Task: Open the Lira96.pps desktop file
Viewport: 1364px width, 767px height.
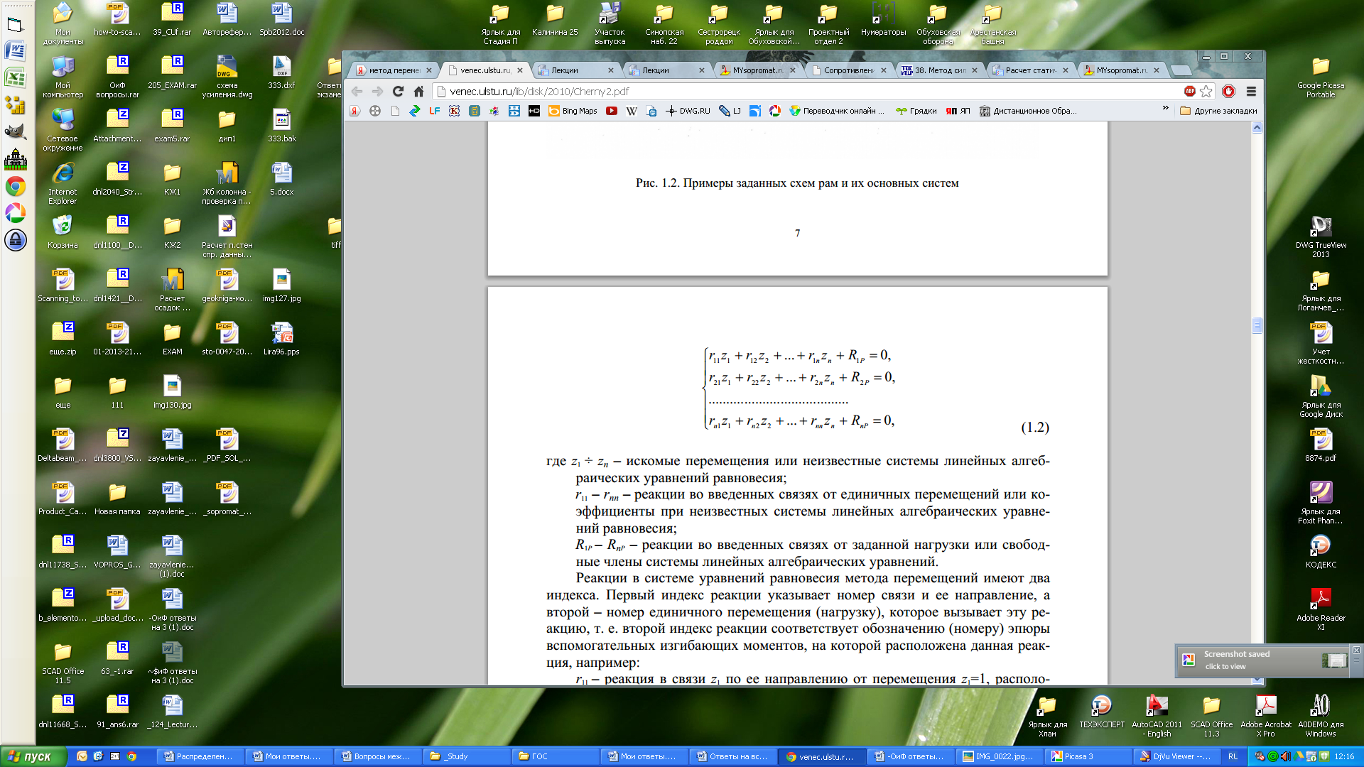Action: tap(282, 339)
